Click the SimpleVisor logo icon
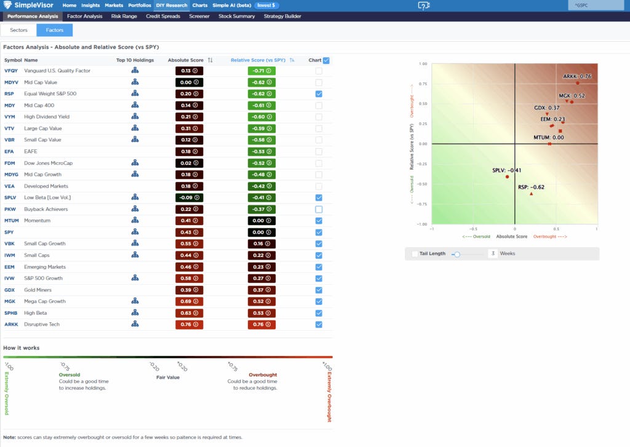Screen dimensions: 630x447 (x=7, y=4)
